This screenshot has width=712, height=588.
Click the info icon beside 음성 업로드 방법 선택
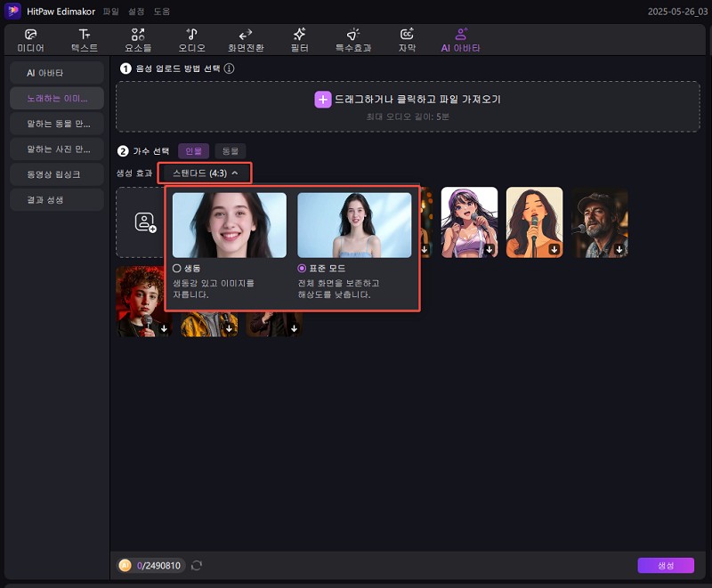230,68
